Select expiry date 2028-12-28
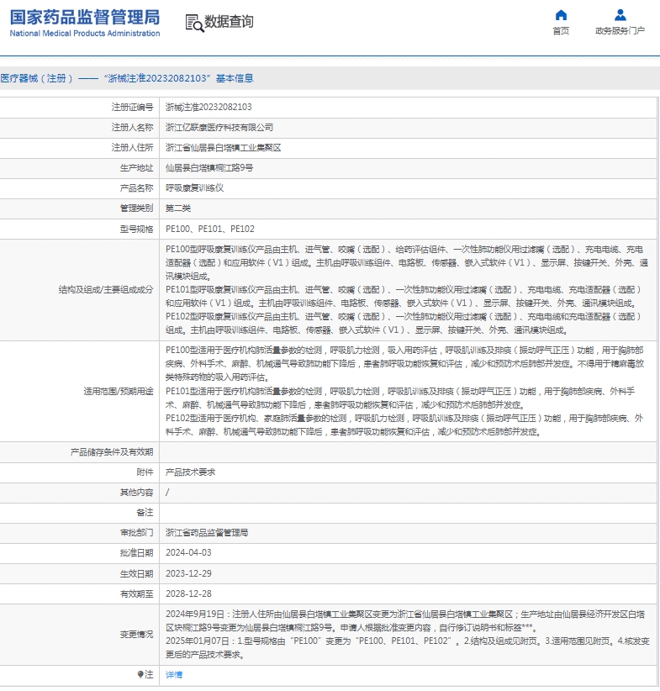Image resolution: width=660 pixels, height=691 pixels. coord(188,594)
